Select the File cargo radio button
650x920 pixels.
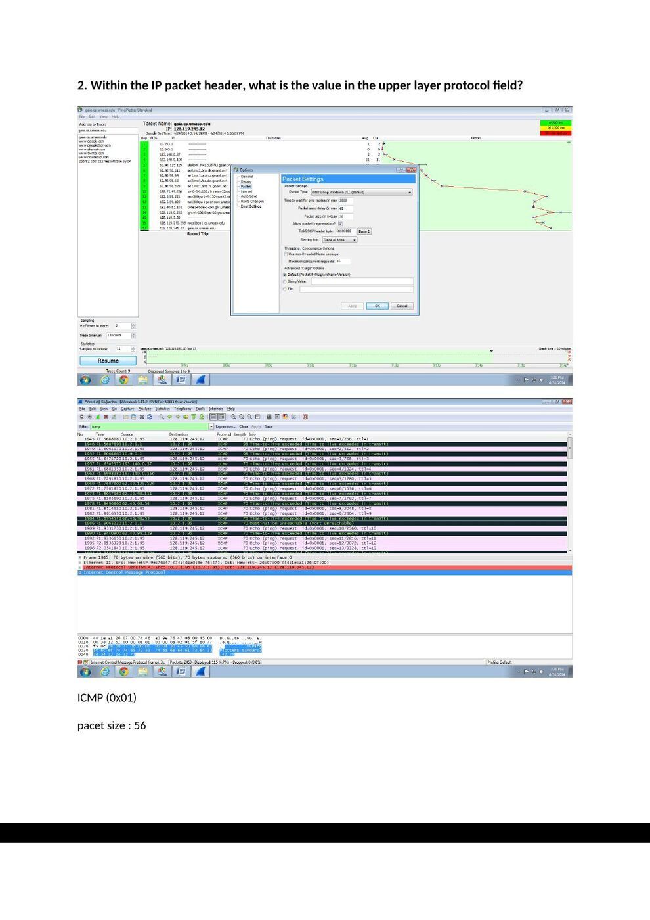[x=285, y=289]
